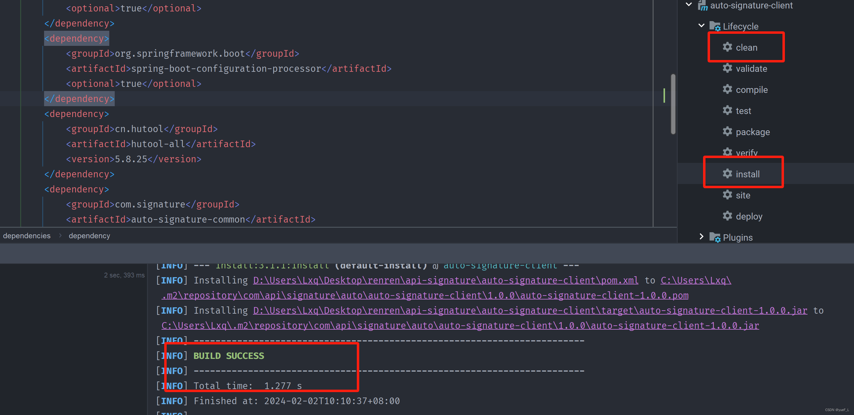854x415 pixels.
Task: Execute the compile lifecycle phase
Action: pos(752,90)
